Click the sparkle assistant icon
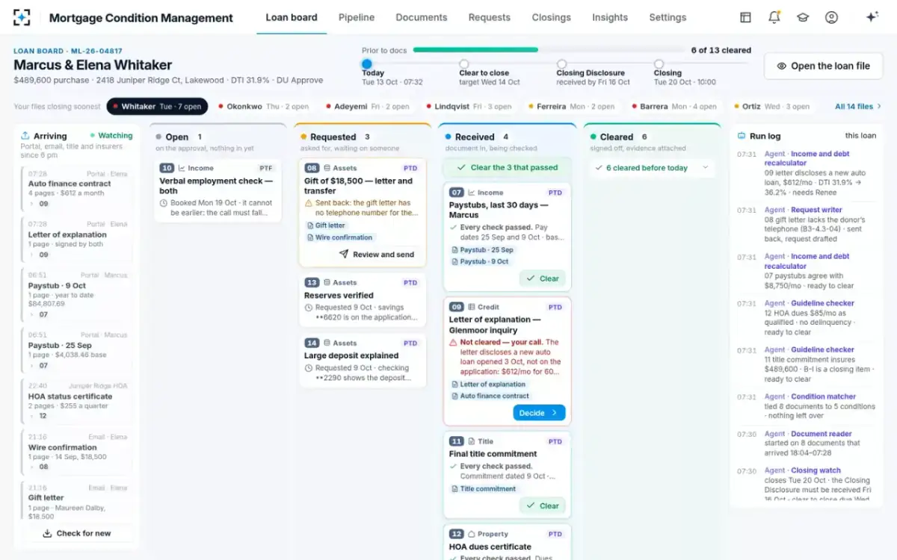 tap(871, 17)
